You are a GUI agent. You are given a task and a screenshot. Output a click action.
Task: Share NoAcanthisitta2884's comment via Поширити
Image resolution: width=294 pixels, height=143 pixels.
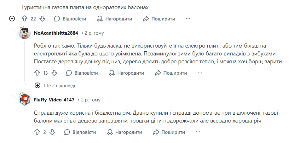[x=171, y=73]
